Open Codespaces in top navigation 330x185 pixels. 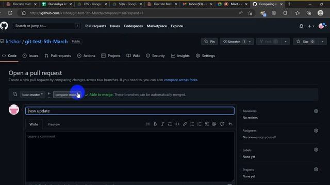(133, 26)
